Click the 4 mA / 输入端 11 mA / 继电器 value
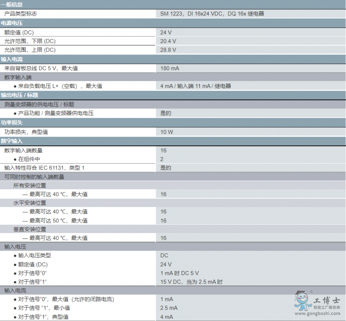 (196, 86)
